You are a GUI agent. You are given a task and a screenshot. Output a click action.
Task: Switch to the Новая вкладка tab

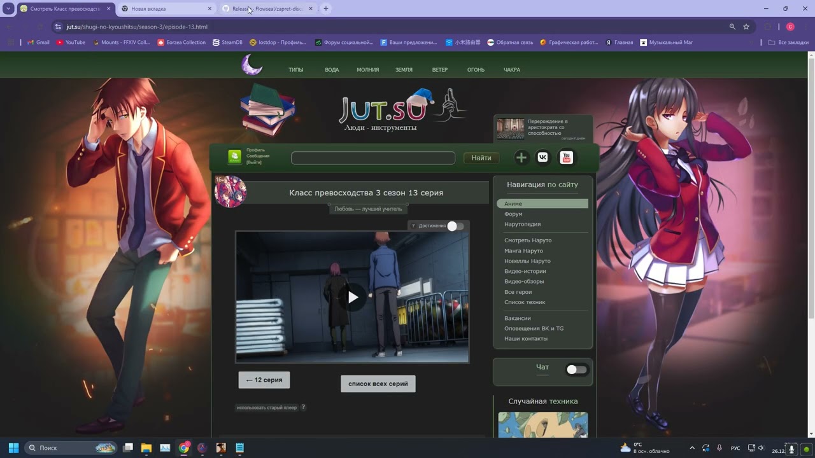166,9
